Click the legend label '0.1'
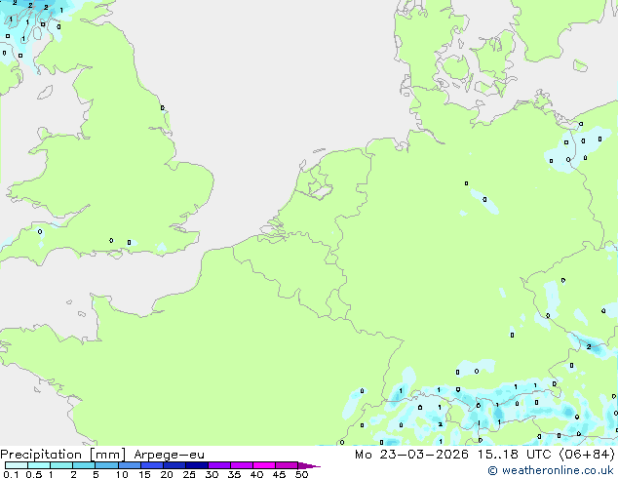 pos(11,474)
